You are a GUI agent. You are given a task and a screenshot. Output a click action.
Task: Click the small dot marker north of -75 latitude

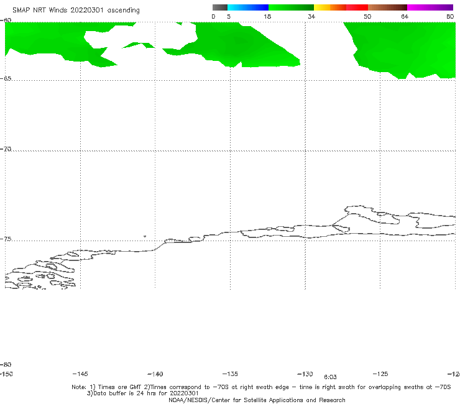145,236
